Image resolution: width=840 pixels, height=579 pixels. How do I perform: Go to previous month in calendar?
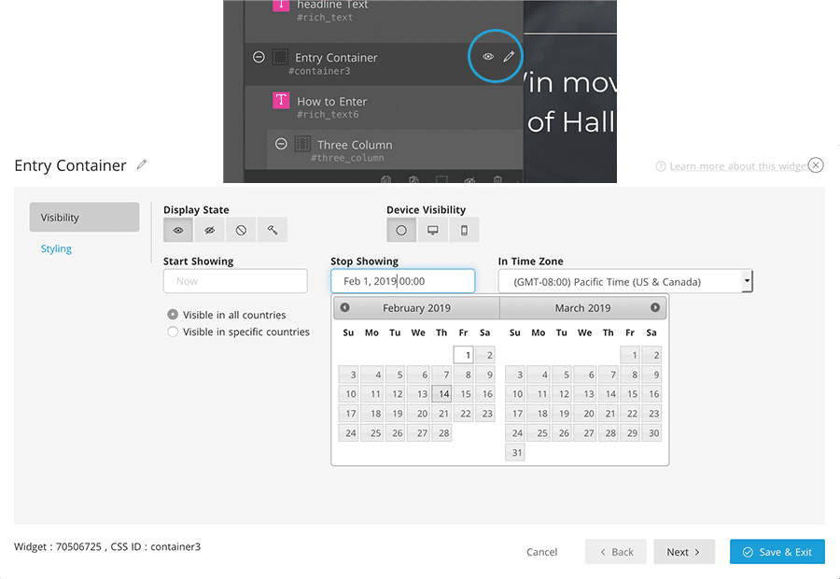344,308
